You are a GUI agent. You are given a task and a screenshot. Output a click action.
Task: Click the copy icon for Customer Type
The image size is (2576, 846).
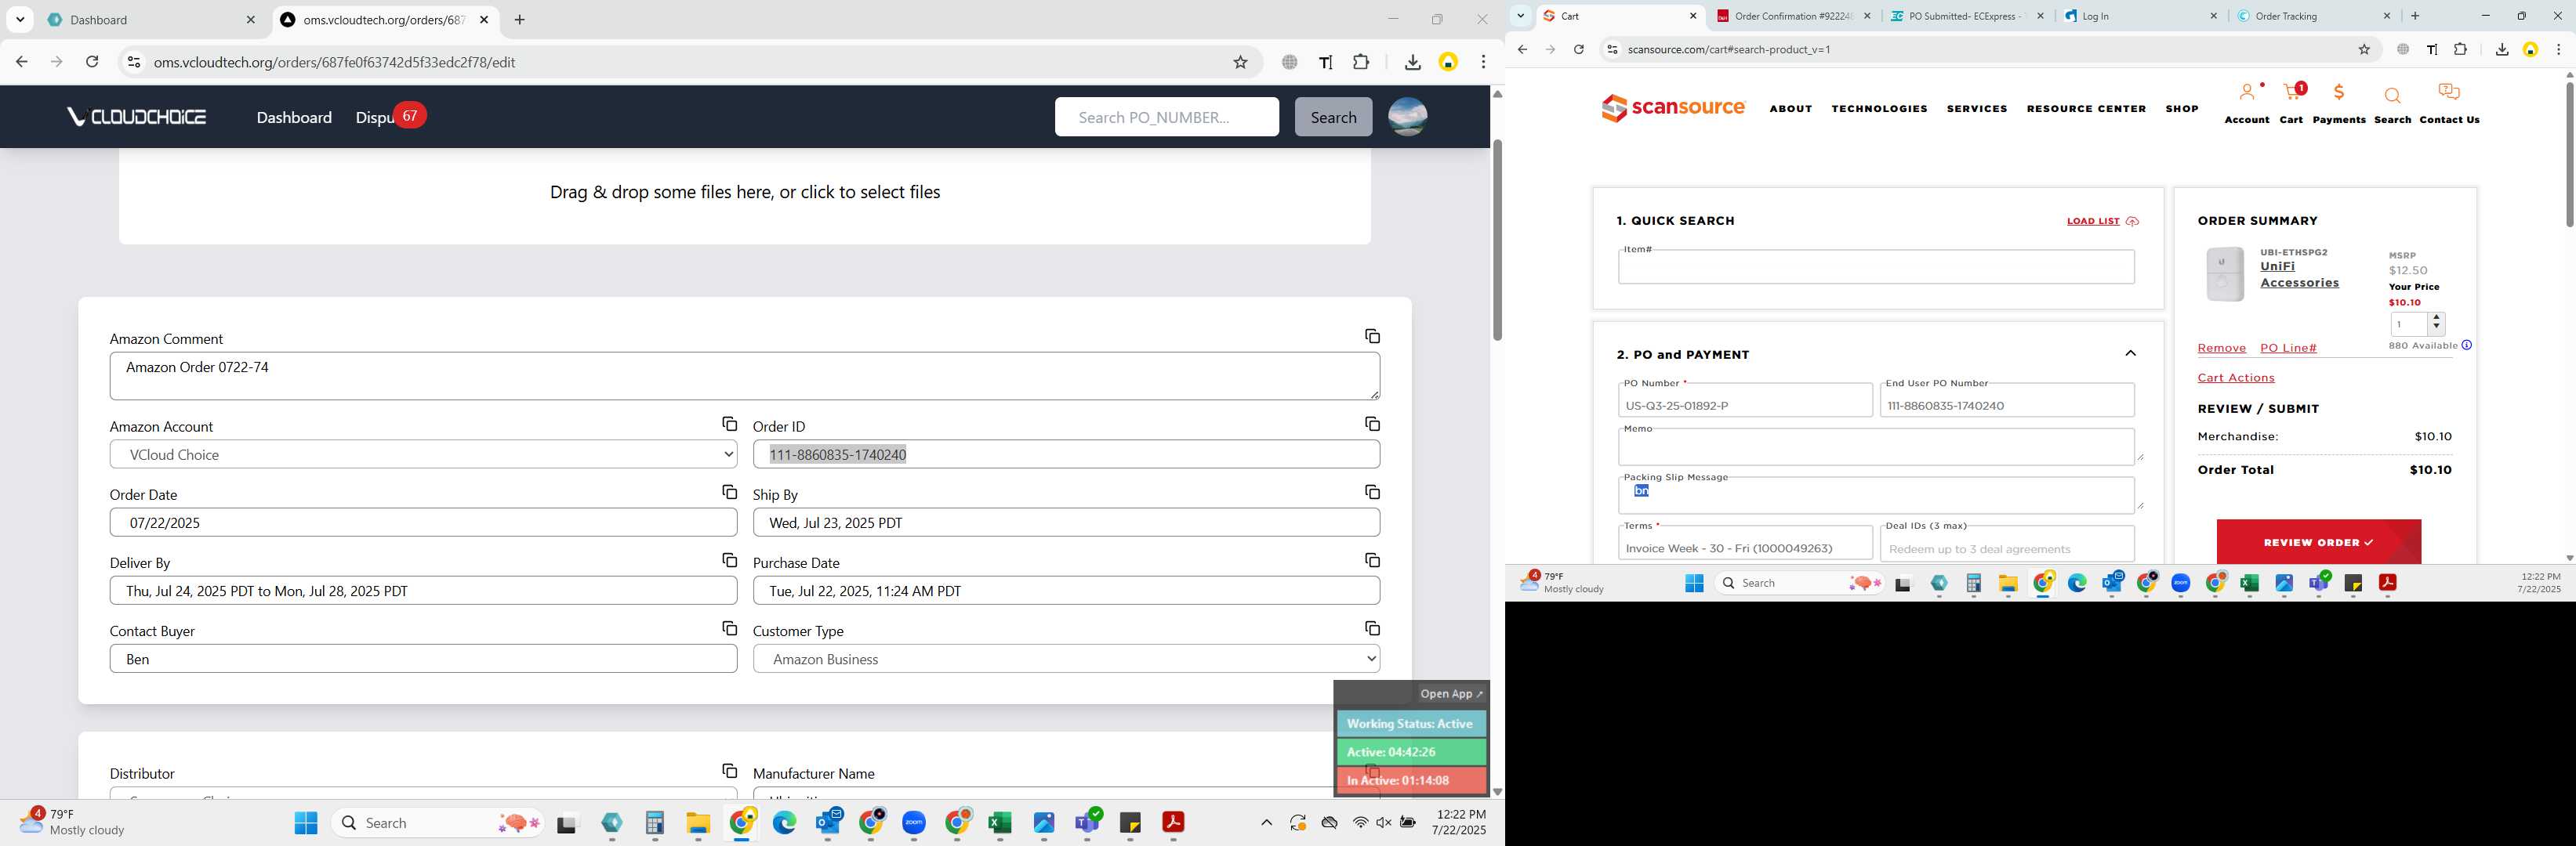pyautogui.click(x=1372, y=628)
